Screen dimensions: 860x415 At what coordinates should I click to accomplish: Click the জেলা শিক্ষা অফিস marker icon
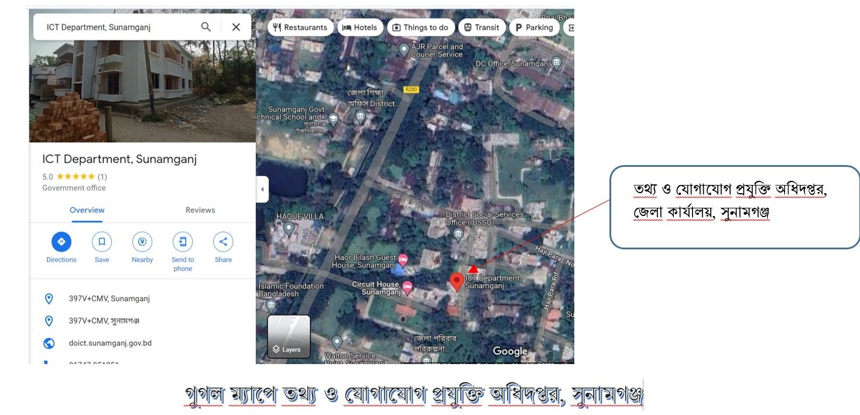tap(361, 118)
